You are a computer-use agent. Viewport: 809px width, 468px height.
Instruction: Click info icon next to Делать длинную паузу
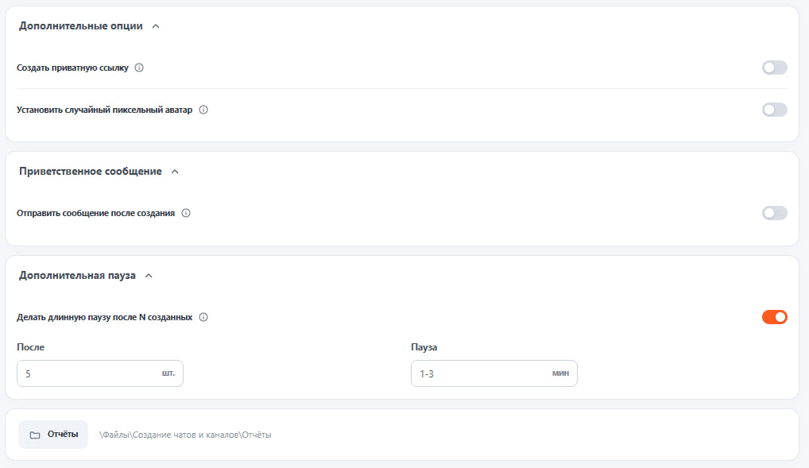(x=203, y=317)
